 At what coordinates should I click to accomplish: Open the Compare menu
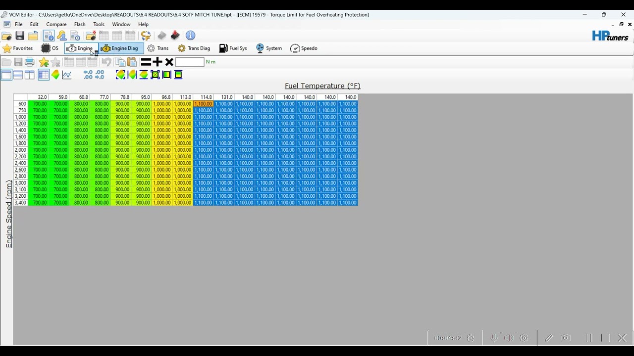pos(56,24)
